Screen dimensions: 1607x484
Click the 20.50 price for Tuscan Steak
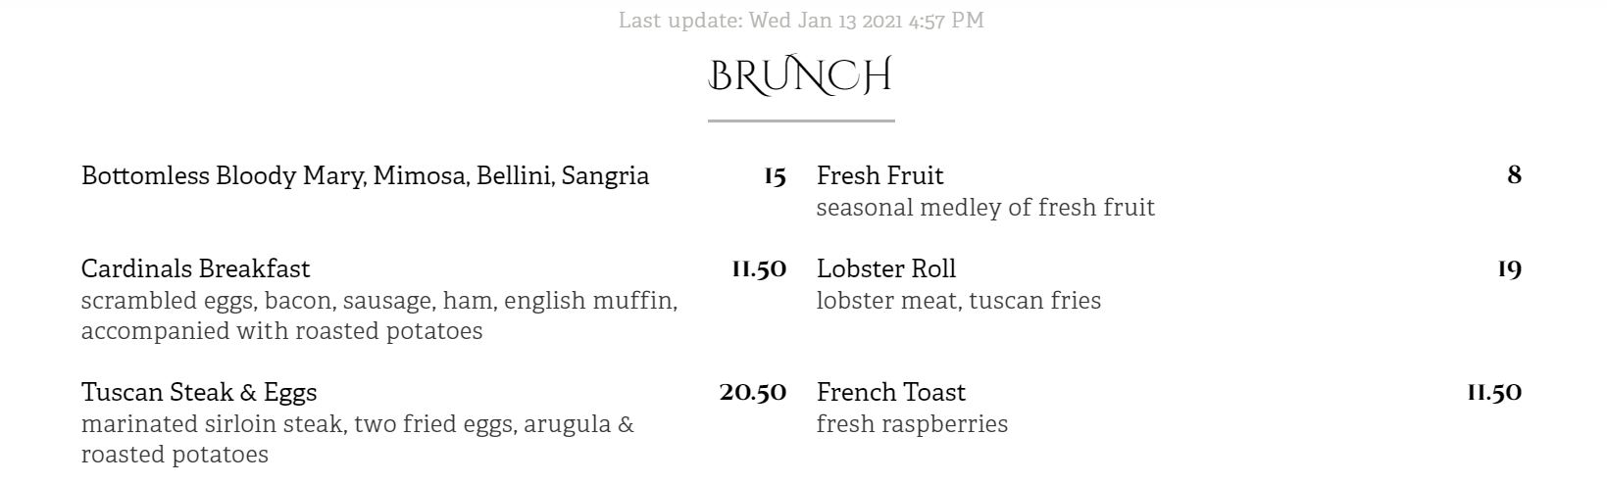pos(753,392)
